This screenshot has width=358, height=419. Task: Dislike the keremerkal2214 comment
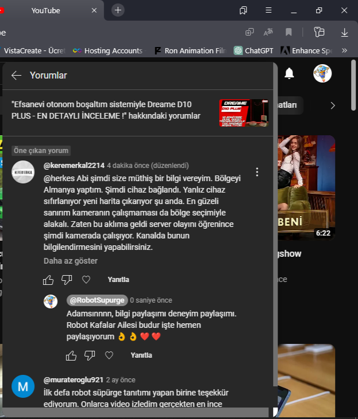pos(67,280)
